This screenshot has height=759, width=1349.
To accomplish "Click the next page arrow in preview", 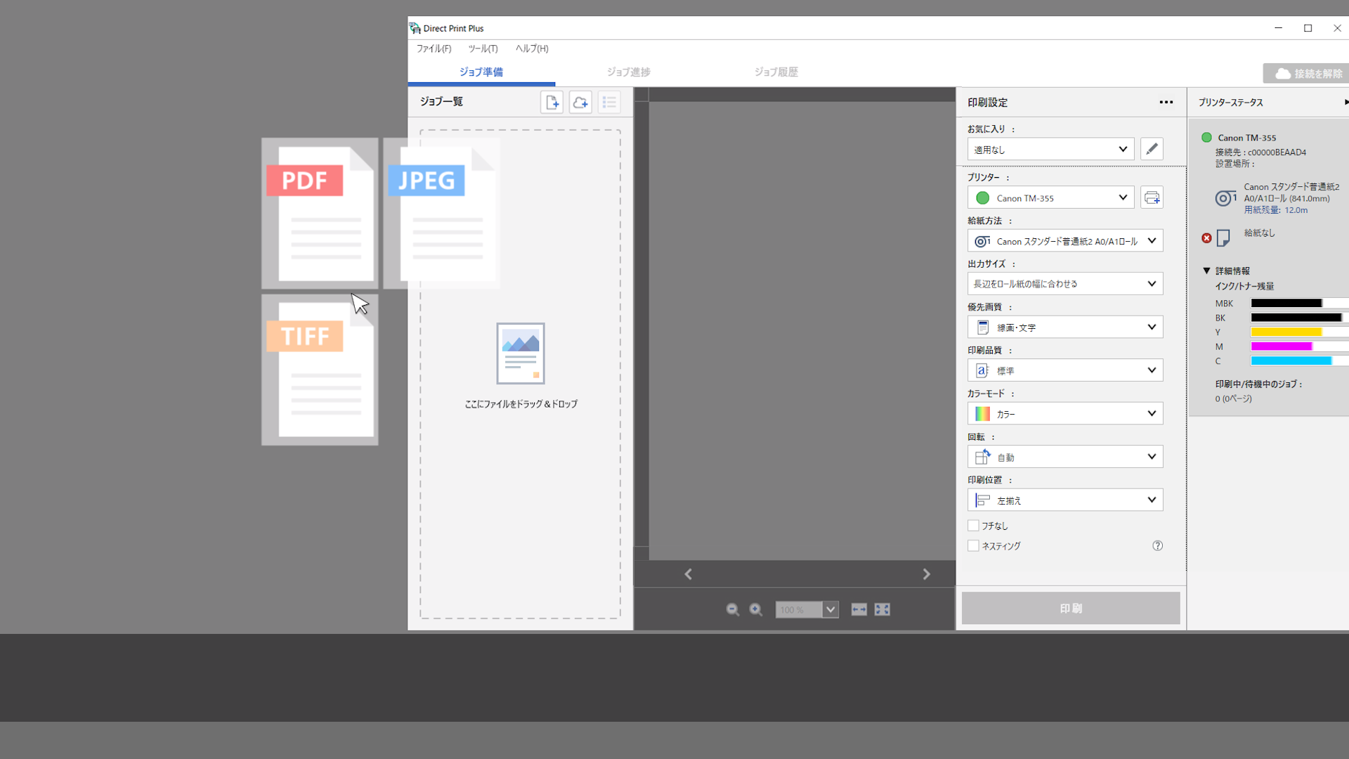I will click(926, 574).
